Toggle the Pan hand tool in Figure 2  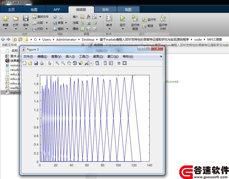point(69,63)
